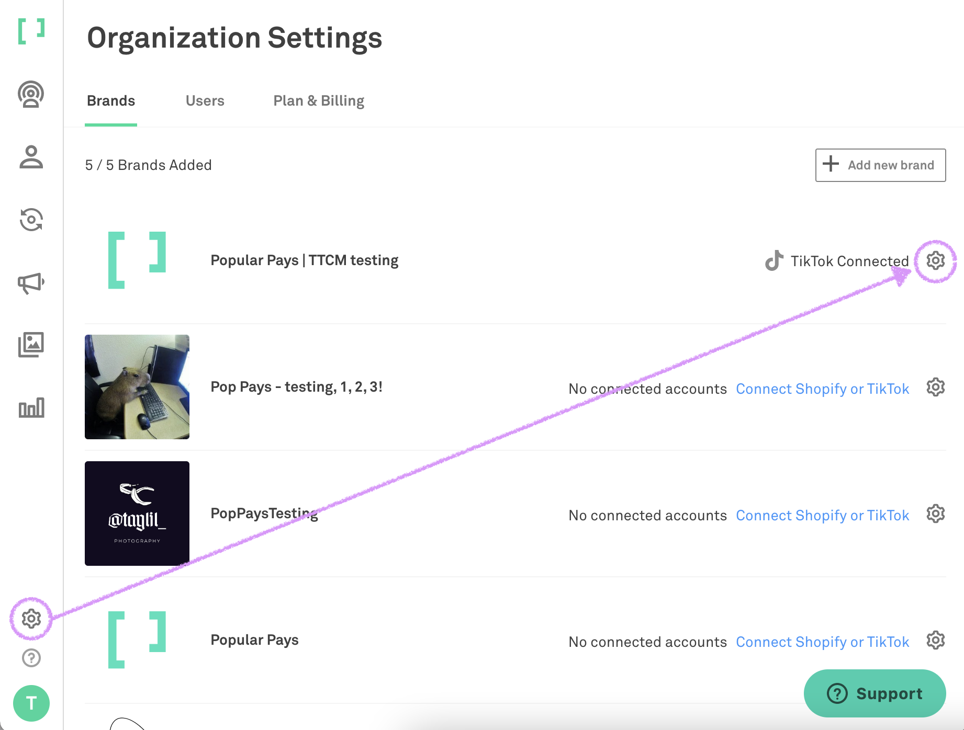Viewport: 964px width, 730px height.
Task: Click the capybara brand thumbnail image
Action: (x=137, y=387)
